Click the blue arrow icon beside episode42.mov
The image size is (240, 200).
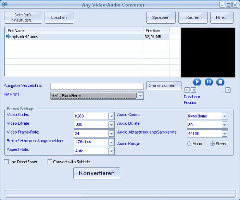tap(8, 36)
